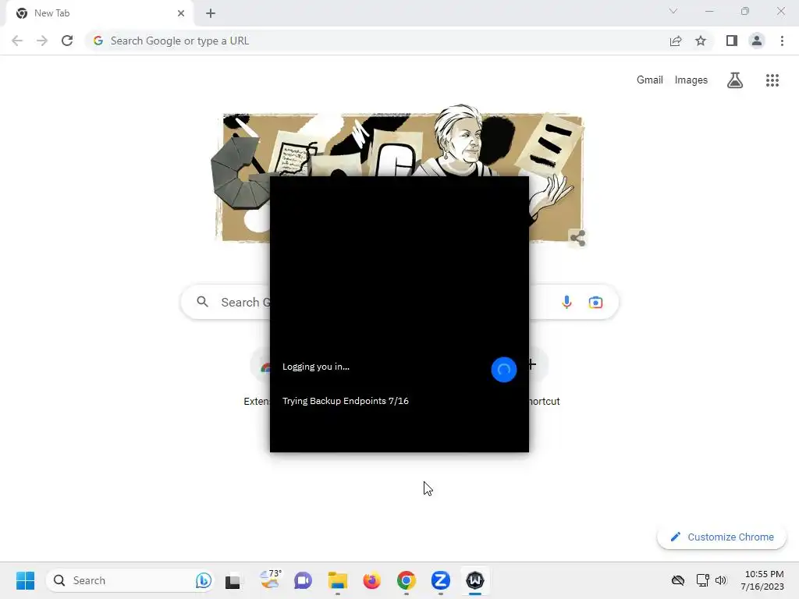Screen dimensions: 799x599
Task: Start voice search with the microphone
Action: click(x=566, y=302)
